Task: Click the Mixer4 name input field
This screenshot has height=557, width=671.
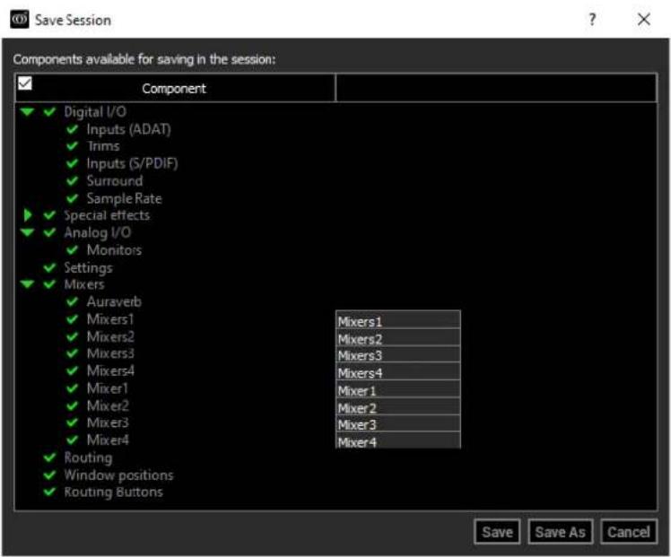Action: (398, 440)
